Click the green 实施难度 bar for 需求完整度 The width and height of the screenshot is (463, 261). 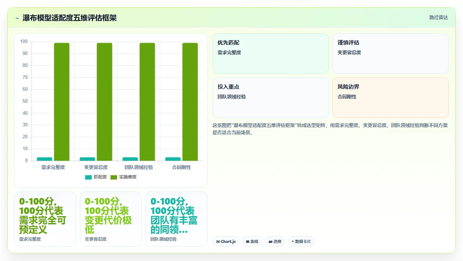point(61,102)
